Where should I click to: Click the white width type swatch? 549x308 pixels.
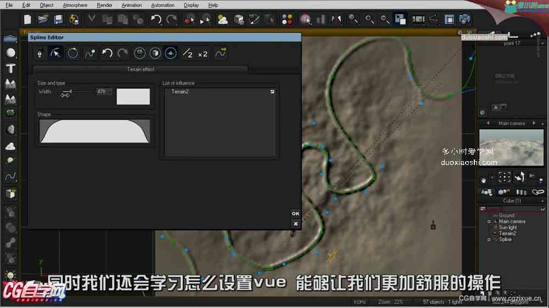133,96
